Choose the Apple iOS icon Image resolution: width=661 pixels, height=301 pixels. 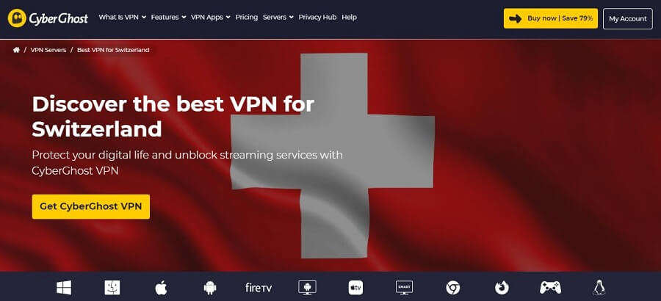point(161,288)
